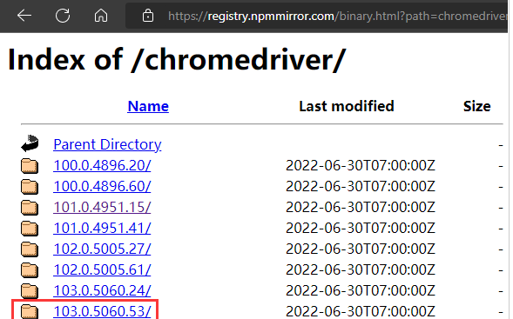513x319 pixels.
Task: Click the browser back arrow
Action: pos(24,16)
